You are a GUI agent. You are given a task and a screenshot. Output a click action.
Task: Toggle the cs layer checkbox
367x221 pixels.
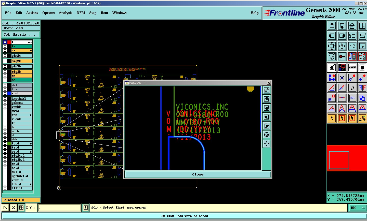tap(5, 50)
